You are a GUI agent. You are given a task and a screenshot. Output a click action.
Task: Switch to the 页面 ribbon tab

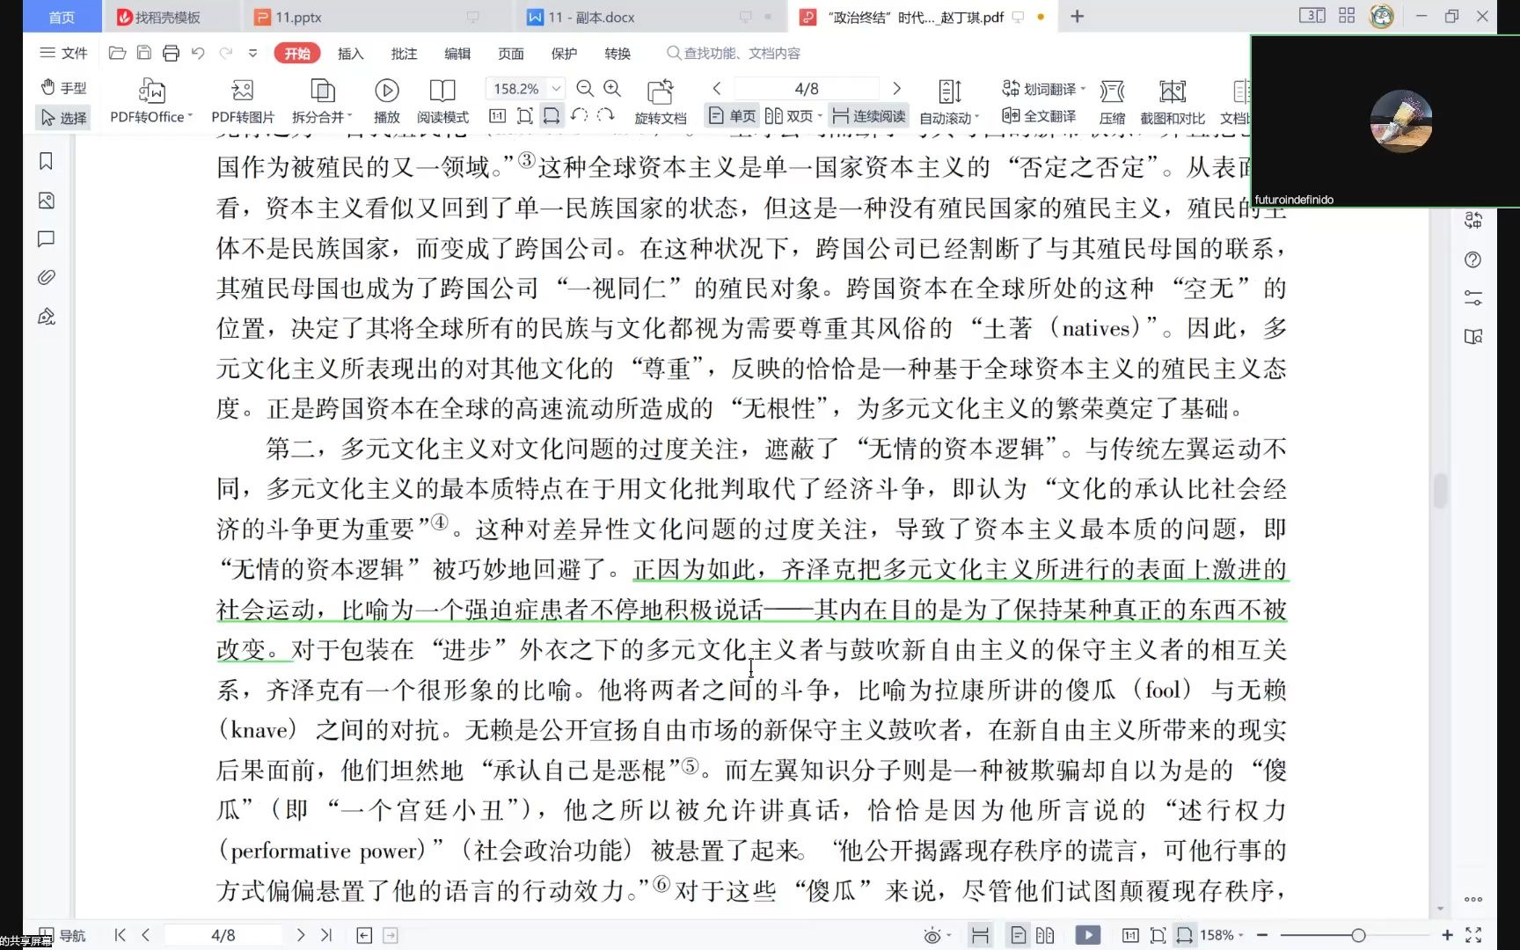click(x=511, y=53)
